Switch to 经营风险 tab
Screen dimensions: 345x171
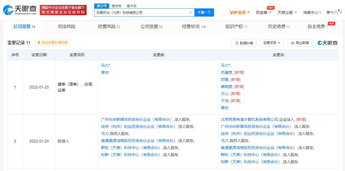(109, 27)
